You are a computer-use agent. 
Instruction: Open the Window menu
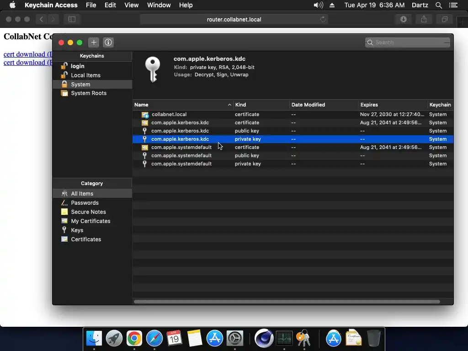[159, 5]
